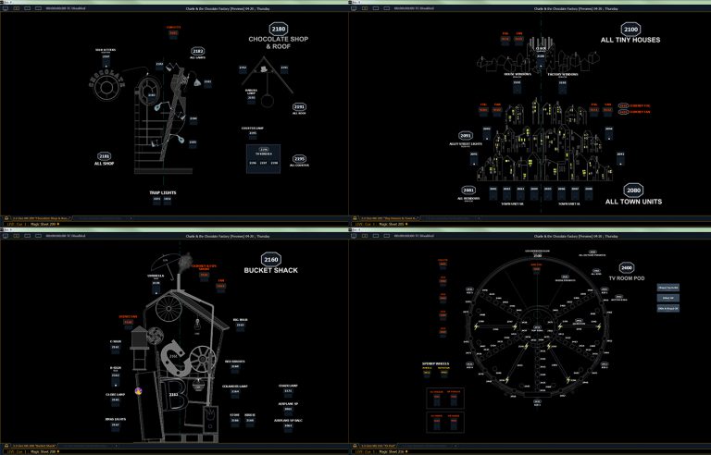Click the Clock channel in tiny houses
711x455 pixels.
(540, 56)
